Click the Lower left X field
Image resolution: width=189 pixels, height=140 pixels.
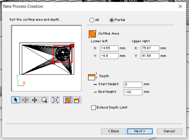coord(109,48)
